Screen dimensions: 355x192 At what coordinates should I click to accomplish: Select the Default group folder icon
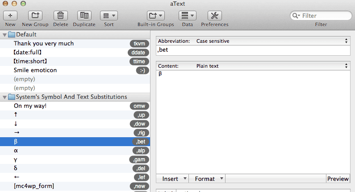(x=12, y=34)
